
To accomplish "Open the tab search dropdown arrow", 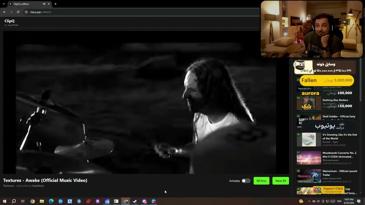I will point(4,4).
